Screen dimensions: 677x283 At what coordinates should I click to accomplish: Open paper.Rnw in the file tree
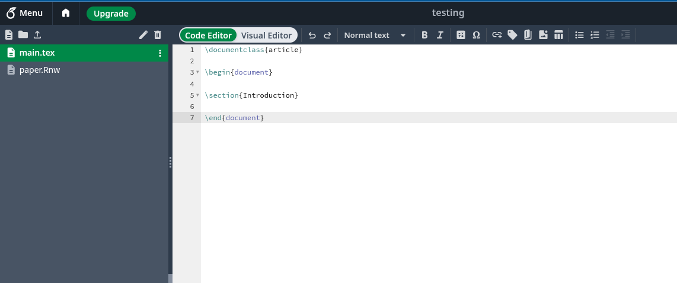(40, 70)
